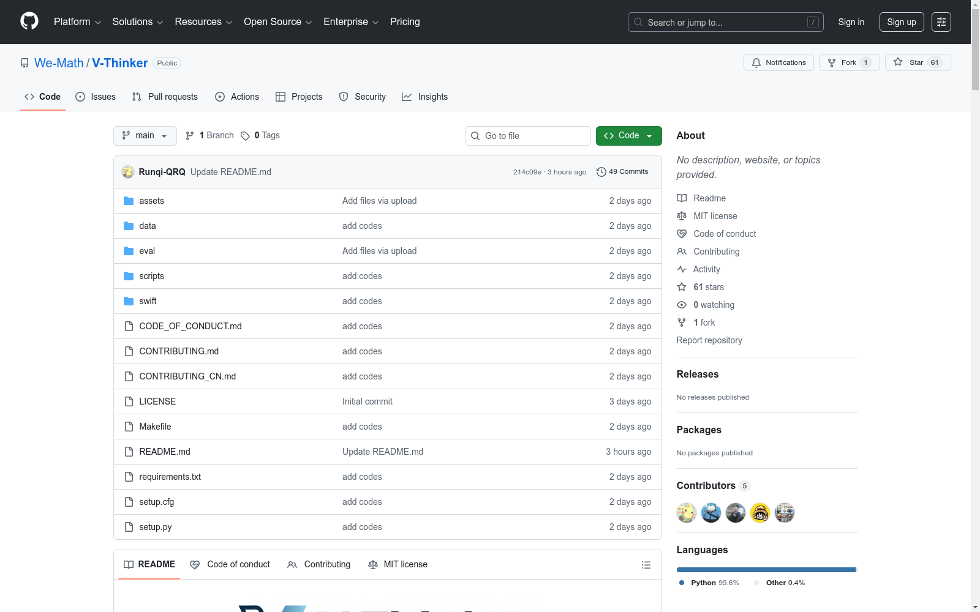Click the GitHub logo icon
This screenshot has width=980, height=612.
coord(29,21)
